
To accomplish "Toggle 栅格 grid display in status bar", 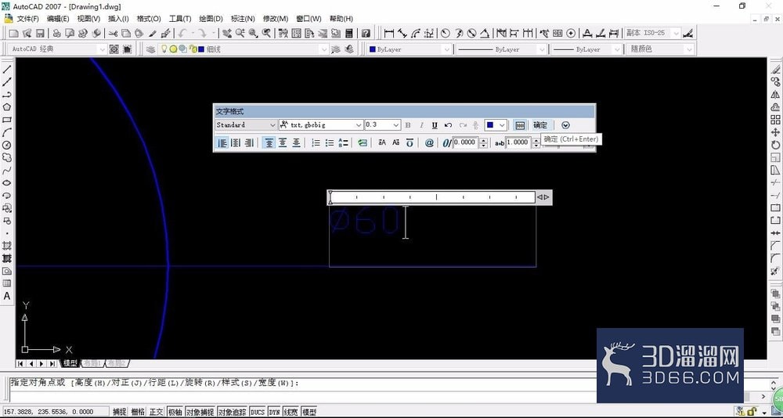I will (x=138, y=412).
